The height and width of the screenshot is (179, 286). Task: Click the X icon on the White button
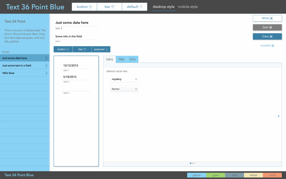coord(271,18)
